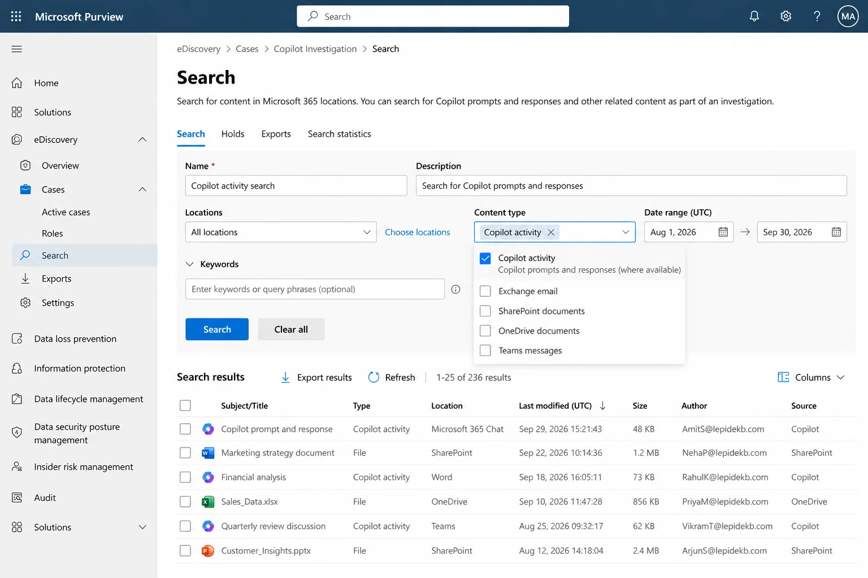Switch to the Exports tab

pyautogui.click(x=276, y=134)
